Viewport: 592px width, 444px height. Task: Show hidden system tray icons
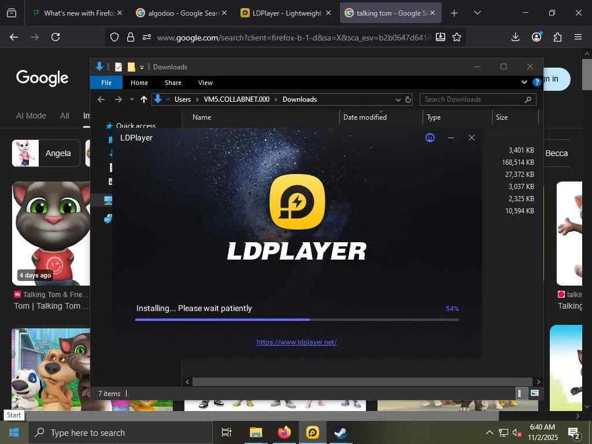point(489,432)
